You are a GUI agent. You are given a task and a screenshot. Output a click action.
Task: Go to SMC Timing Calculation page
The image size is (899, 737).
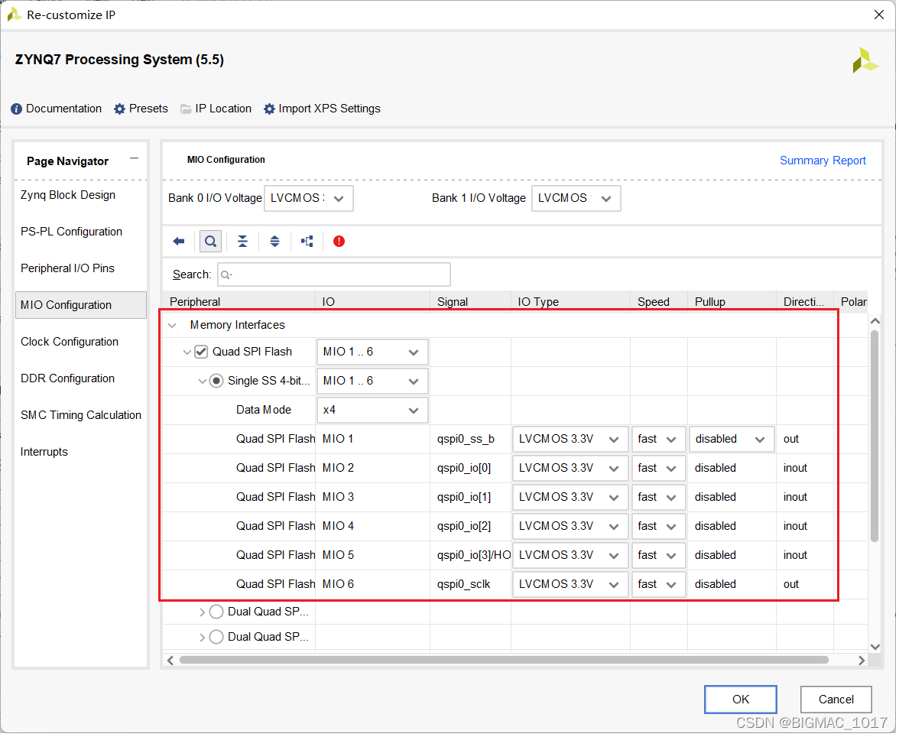[x=81, y=416]
